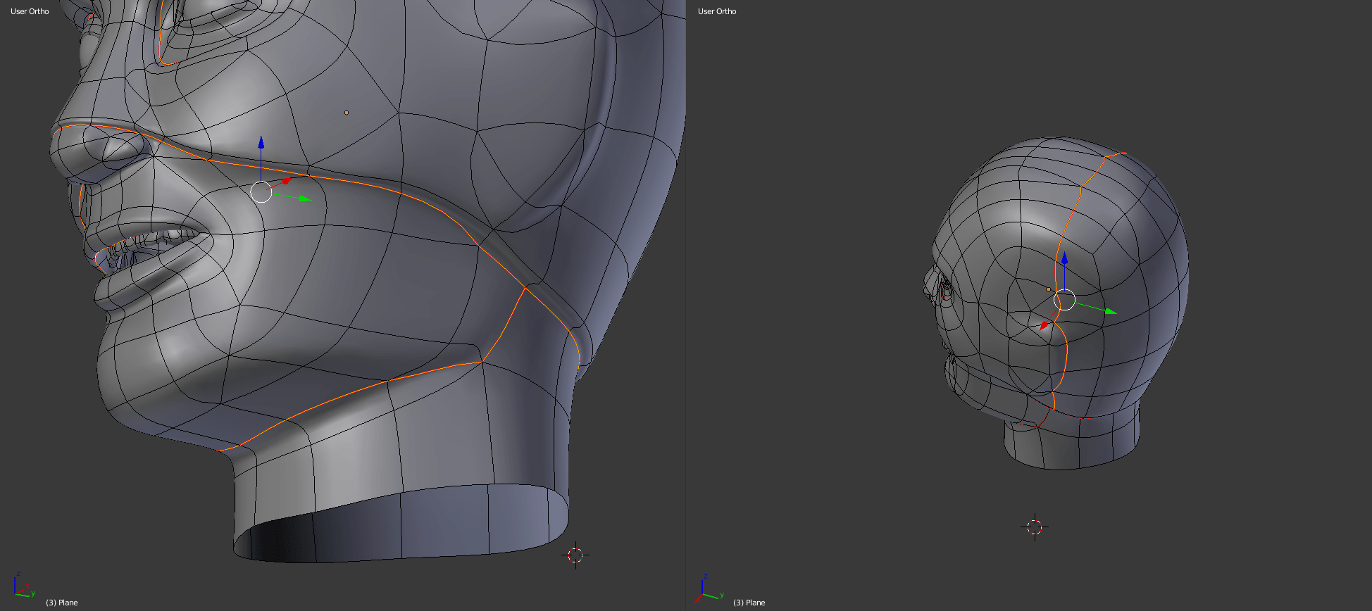Screen dimensions: 1372x611
Task: Click the XYZ axis indicator in right viewport
Action: [710, 589]
